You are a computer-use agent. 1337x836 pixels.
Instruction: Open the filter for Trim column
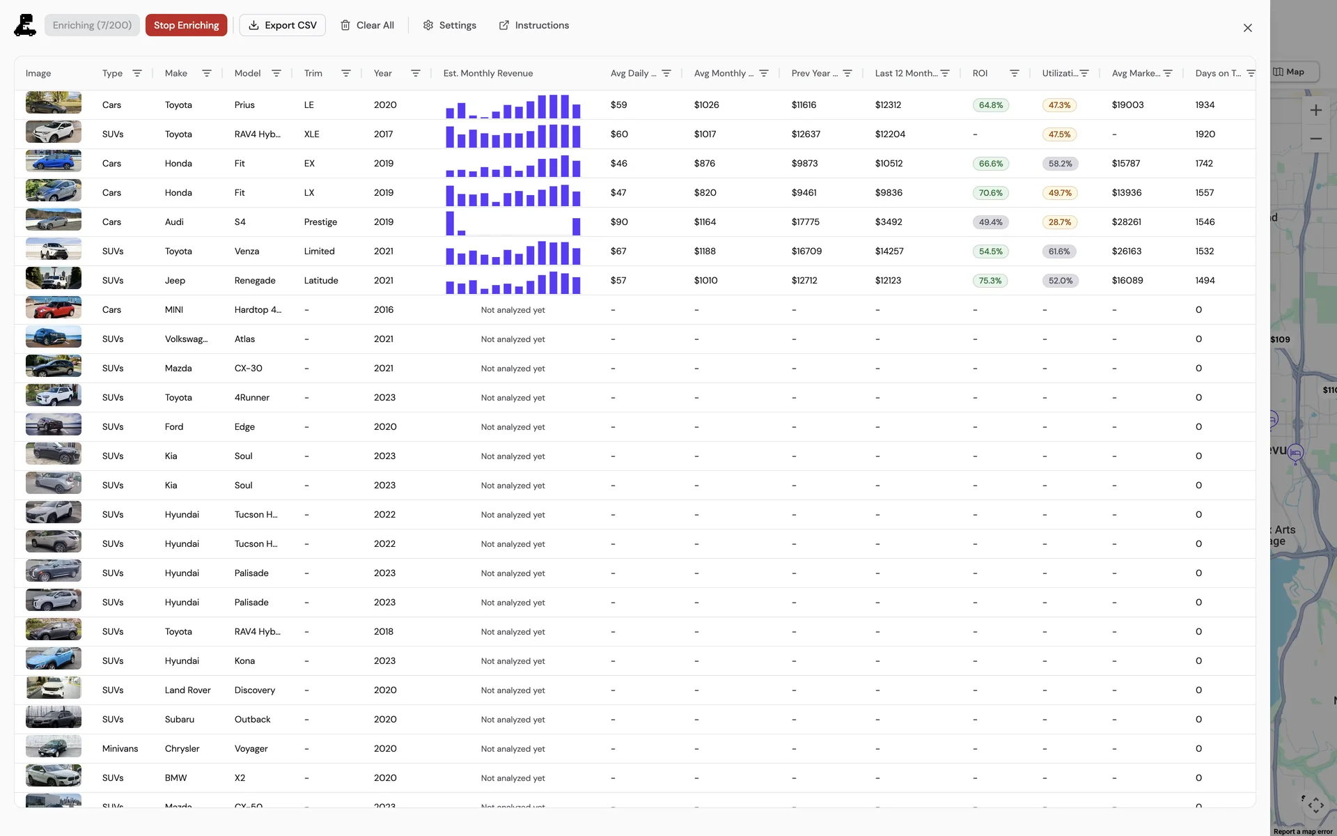point(346,73)
